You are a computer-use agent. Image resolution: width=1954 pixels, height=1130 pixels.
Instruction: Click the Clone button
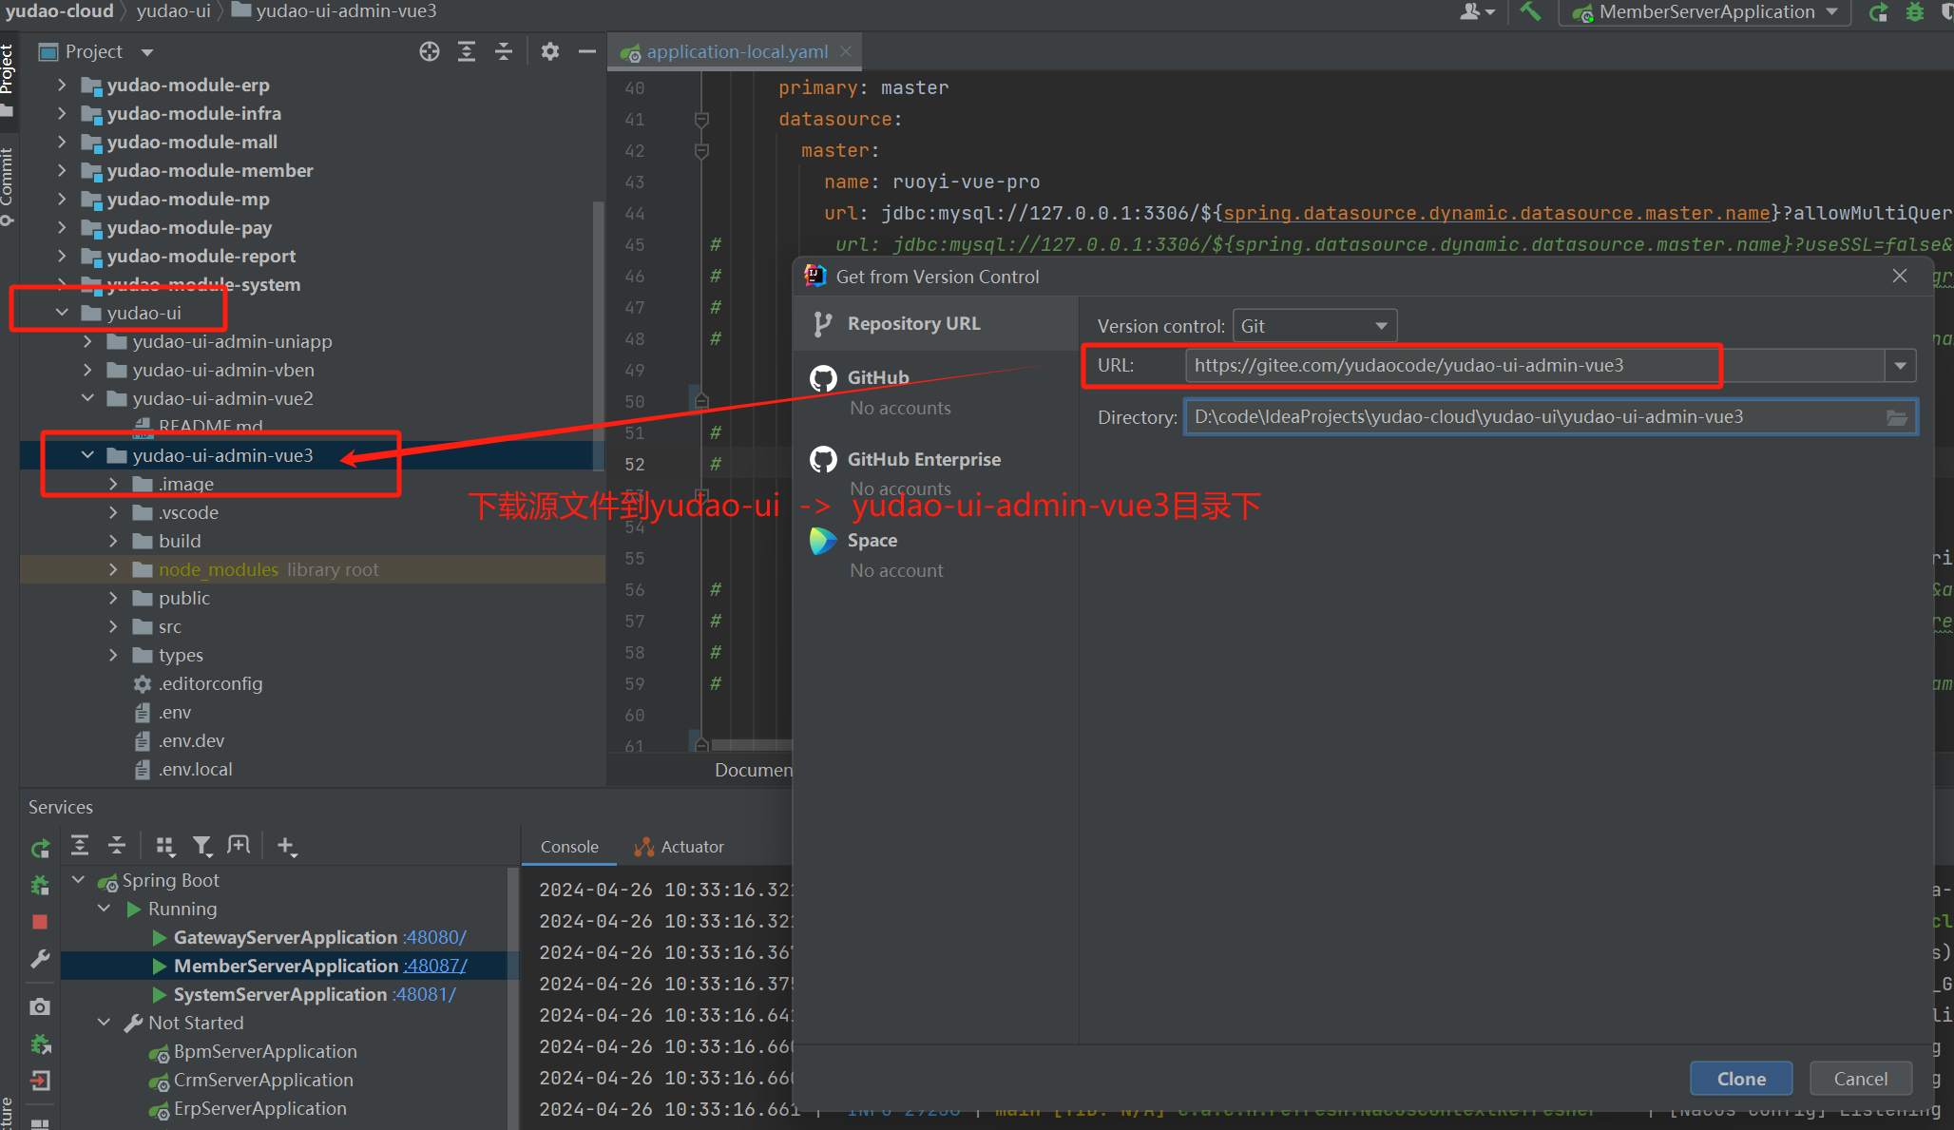point(1741,1079)
